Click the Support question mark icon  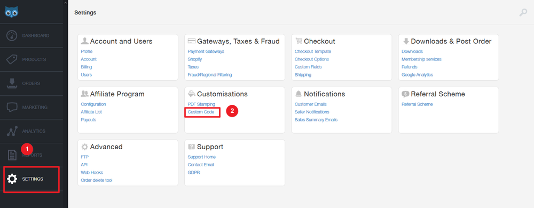coord(191,147)
